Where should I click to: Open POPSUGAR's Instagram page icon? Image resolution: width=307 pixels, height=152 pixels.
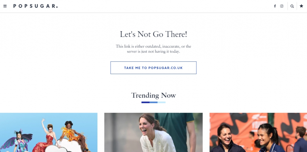tap(282, 6)
